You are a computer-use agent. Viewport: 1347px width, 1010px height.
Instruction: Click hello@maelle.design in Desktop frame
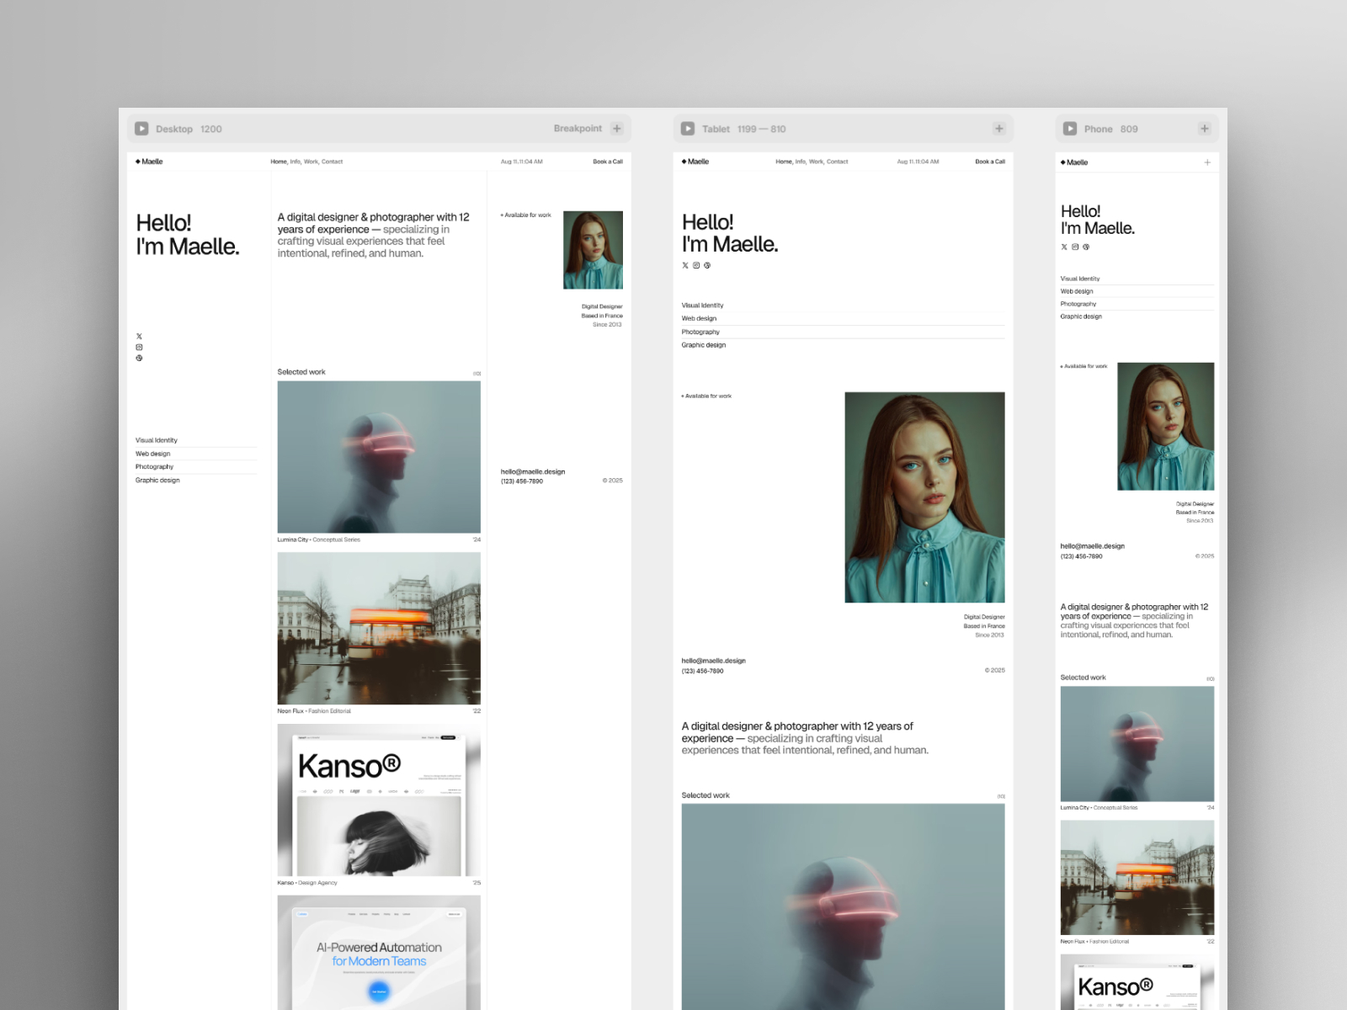pyautogui.click(x=533, y=471)
